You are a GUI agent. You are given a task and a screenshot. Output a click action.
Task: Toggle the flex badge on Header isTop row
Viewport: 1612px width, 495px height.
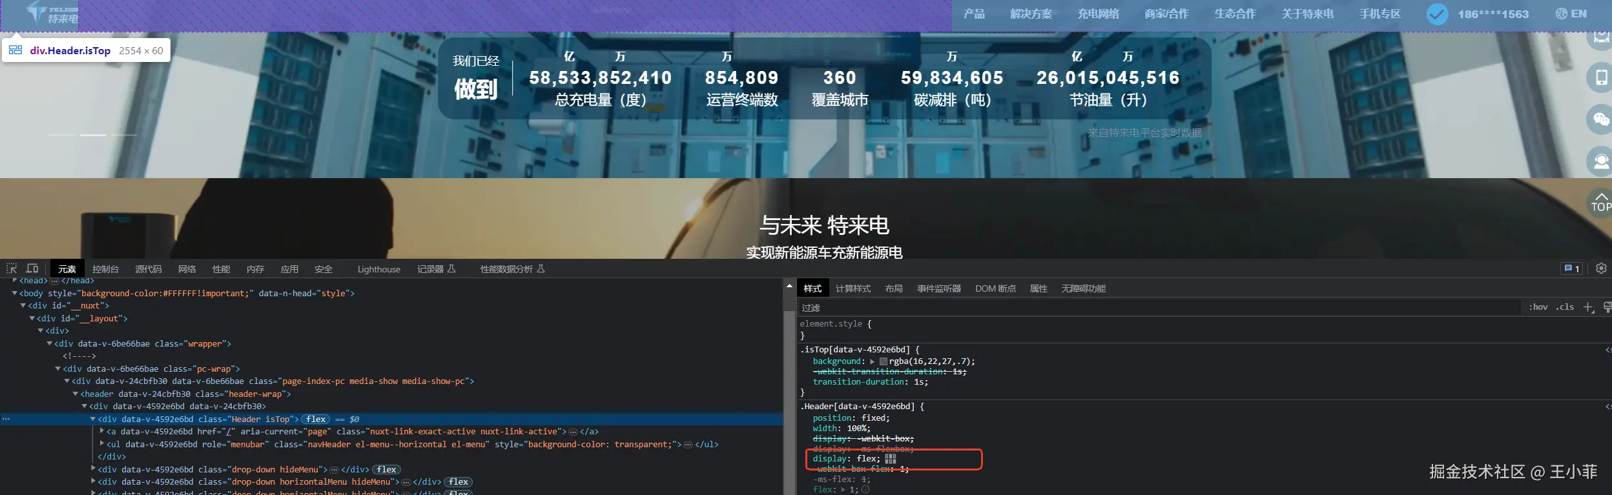[x=316, y=419]
